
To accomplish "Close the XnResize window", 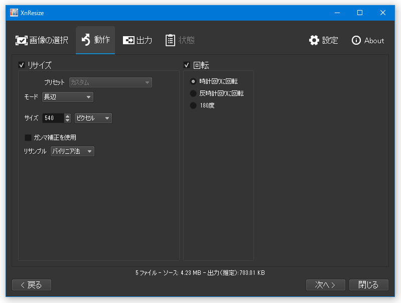I will tap(383, 13).
